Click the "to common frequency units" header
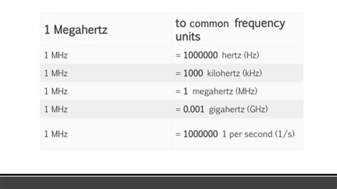337x189 pixels. pos(230,29)
